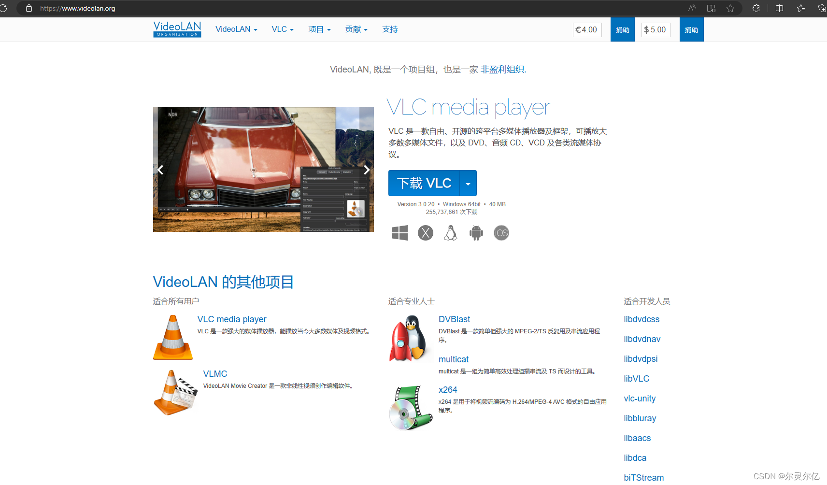
Task: Click the '适合开发人员' section label
Action: pos(647,301)
